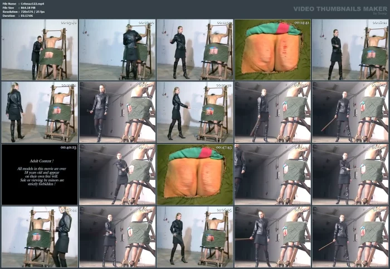Open the close-up thumbnail stamped 00:47:43
Image resolution: width=390 pixels, height=269 pixels.
[194, 174]
